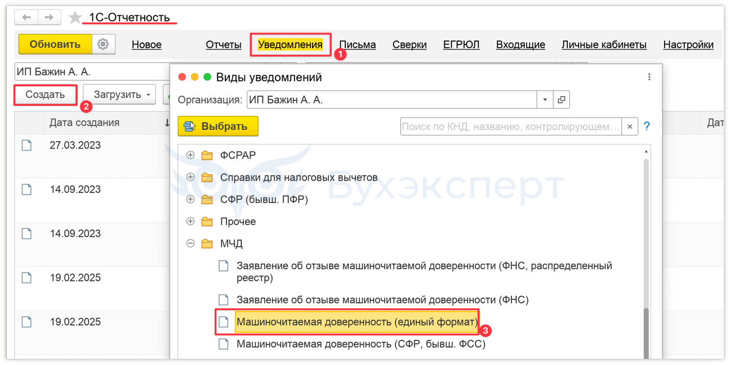Open the Сверки tab
Screen dimensions: 730x365
tap(409, 44)
